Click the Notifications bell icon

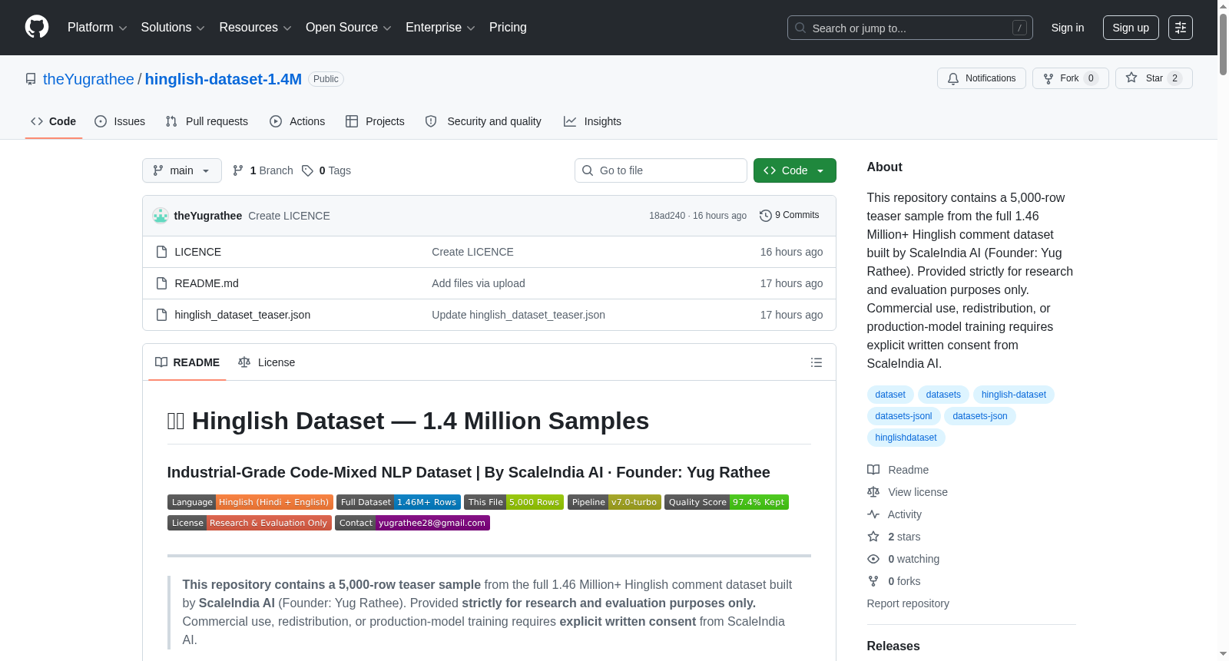click(x=953, y=78)
